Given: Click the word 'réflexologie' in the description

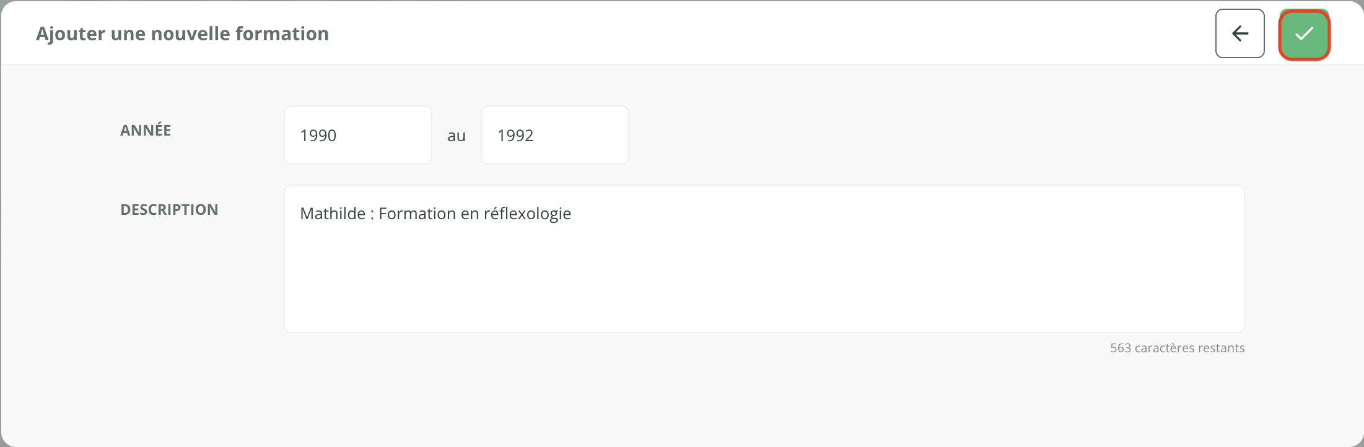Looking at the screenshot, I should [527, 214].
